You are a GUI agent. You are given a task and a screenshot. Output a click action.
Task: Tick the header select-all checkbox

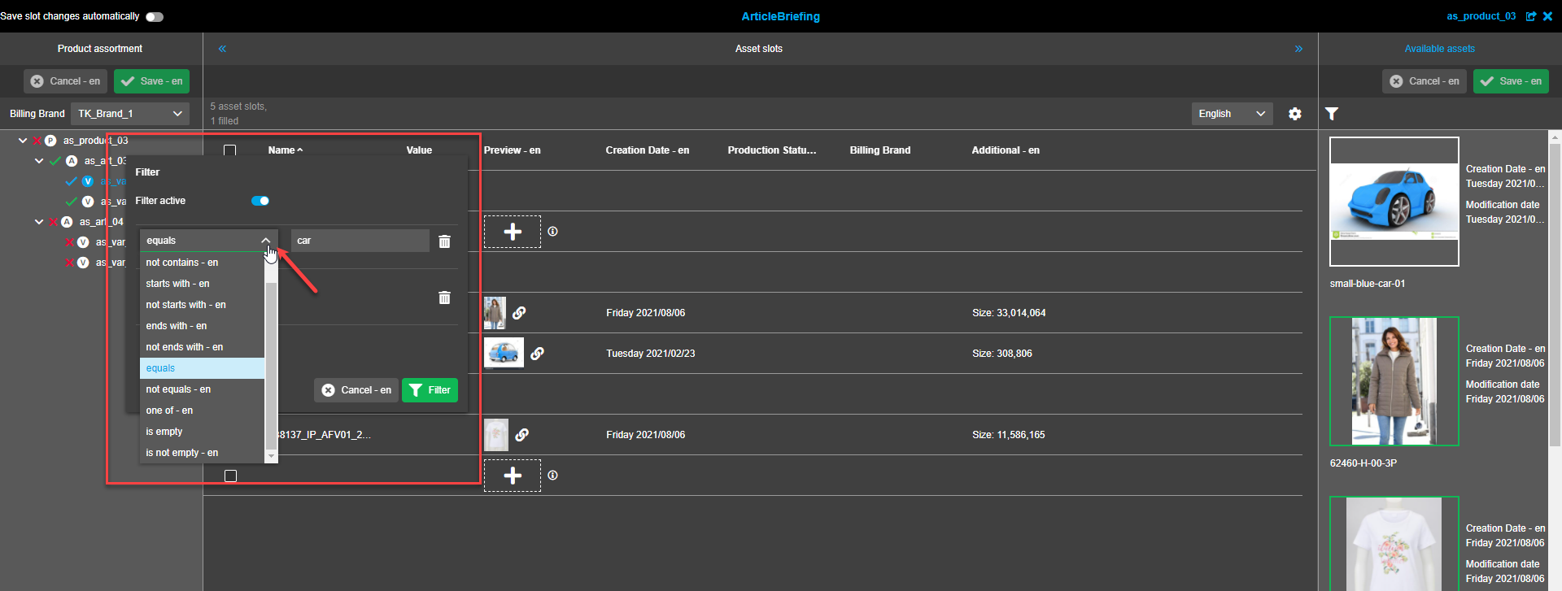pos(230,150)
